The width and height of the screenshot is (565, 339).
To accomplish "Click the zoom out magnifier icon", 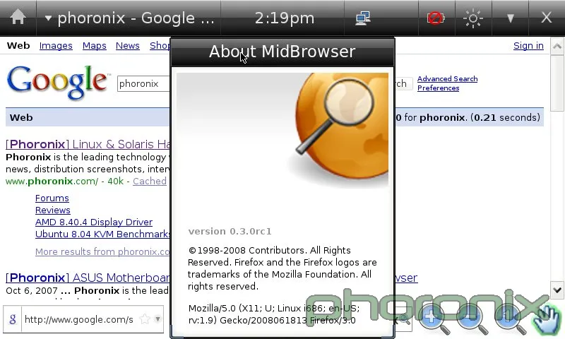I will click(472, 319).
